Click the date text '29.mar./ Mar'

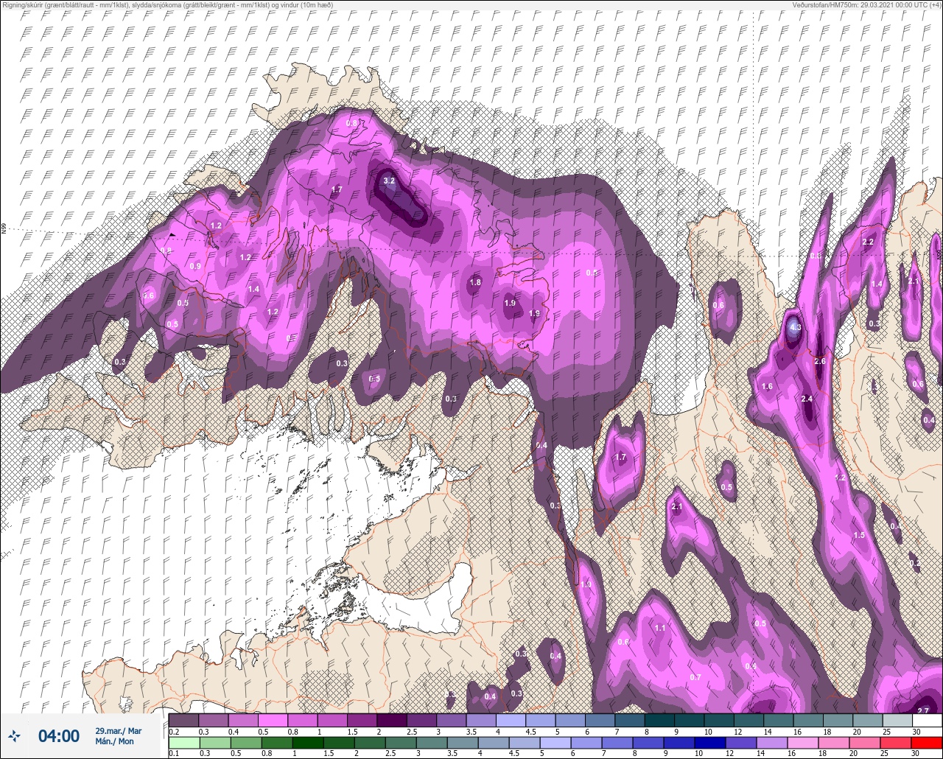pos(118,731)
